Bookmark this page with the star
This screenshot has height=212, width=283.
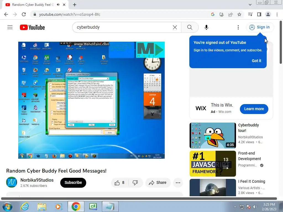[x=239, y=14]
